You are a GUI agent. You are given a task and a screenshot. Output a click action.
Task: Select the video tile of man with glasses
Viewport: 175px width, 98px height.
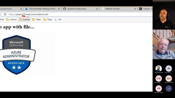point(164,44)
